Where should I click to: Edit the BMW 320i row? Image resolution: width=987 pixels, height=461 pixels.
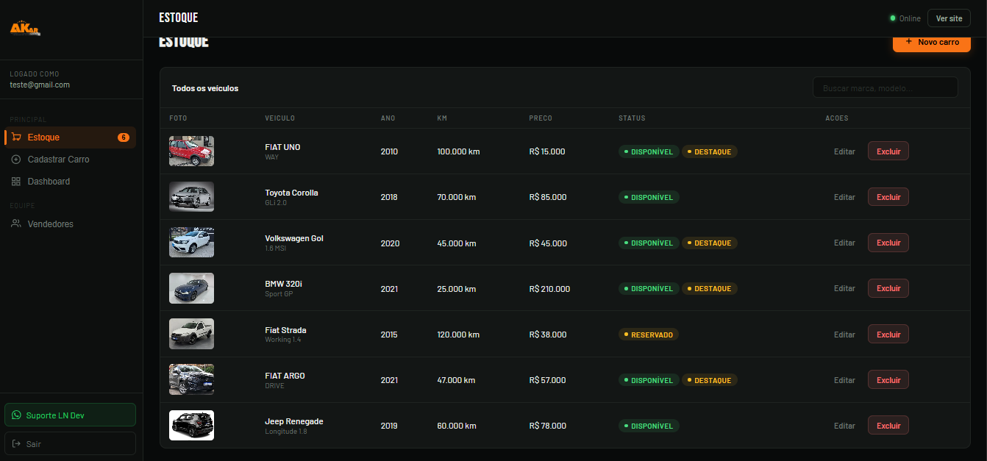[x=844, y=288]
